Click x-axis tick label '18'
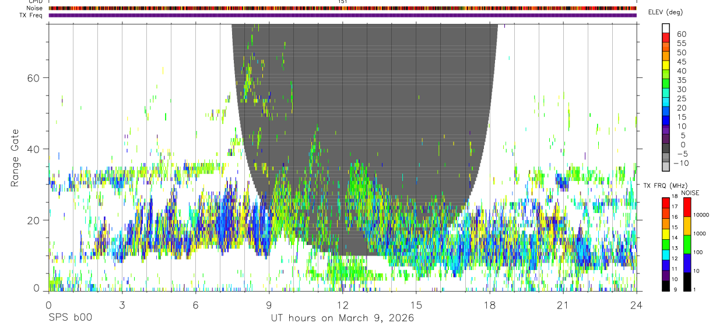 coord(490,305)
